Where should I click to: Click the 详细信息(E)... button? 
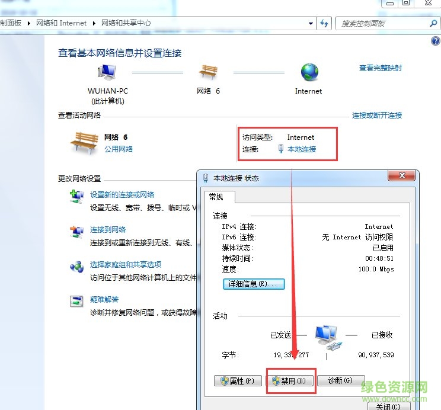pyautogui.click(x=254, y=284)
